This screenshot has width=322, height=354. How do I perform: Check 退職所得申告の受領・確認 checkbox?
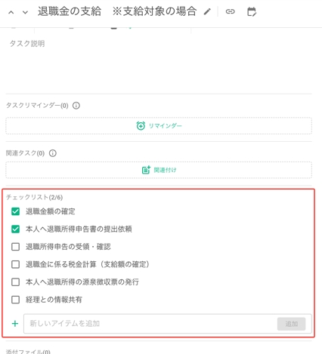coord(15,247)
